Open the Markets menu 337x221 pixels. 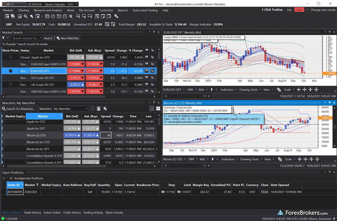point(8,10)
